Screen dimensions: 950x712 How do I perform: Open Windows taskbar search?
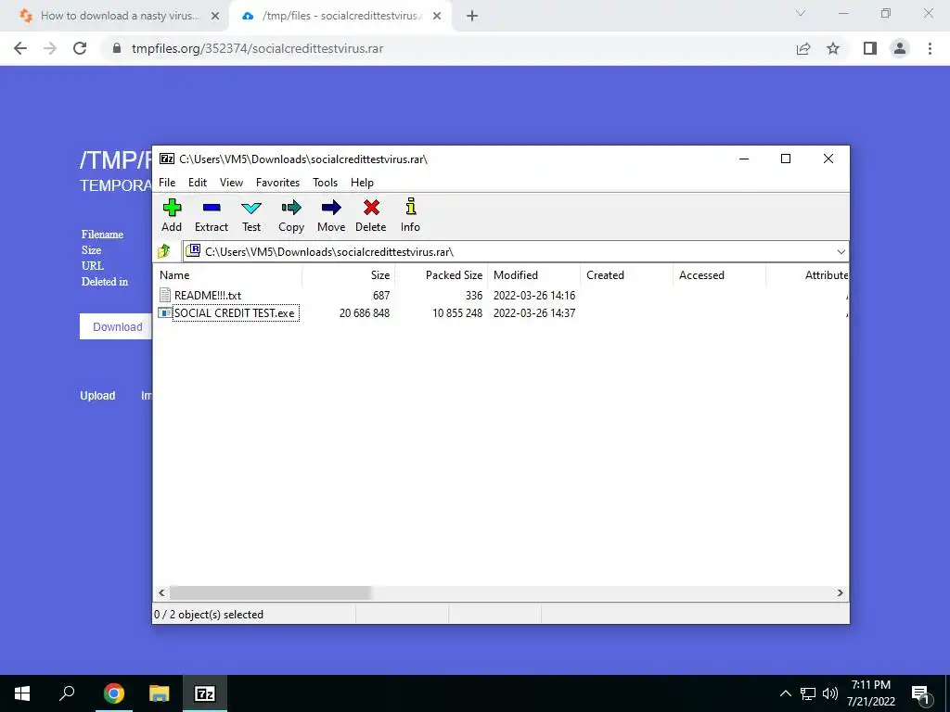tap(67, 693)
